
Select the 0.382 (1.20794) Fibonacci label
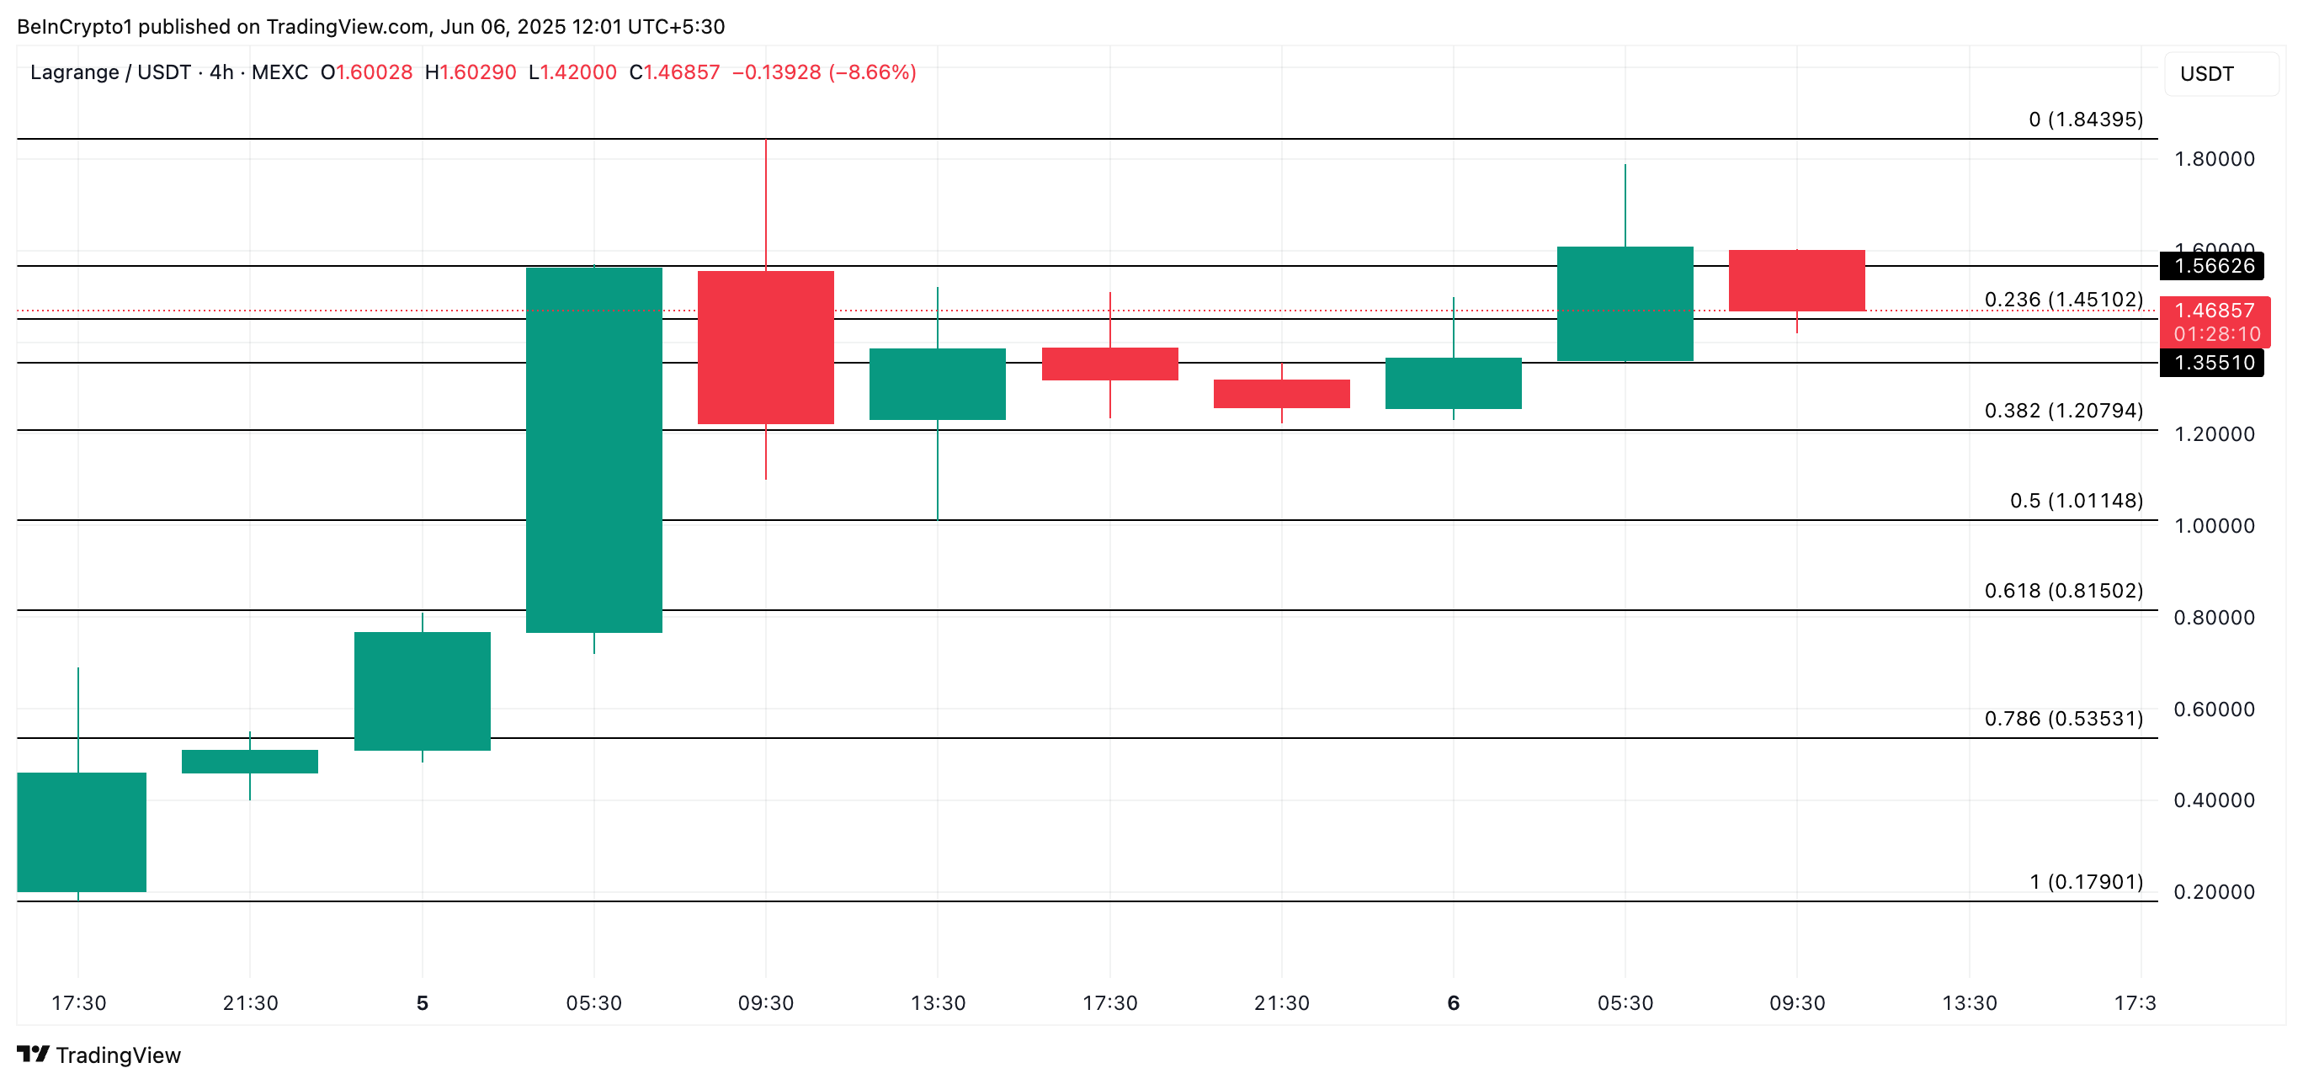[2062, 411]
